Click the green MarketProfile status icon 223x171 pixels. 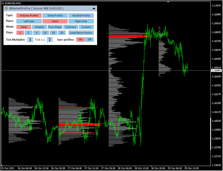[x=6, y=9]
